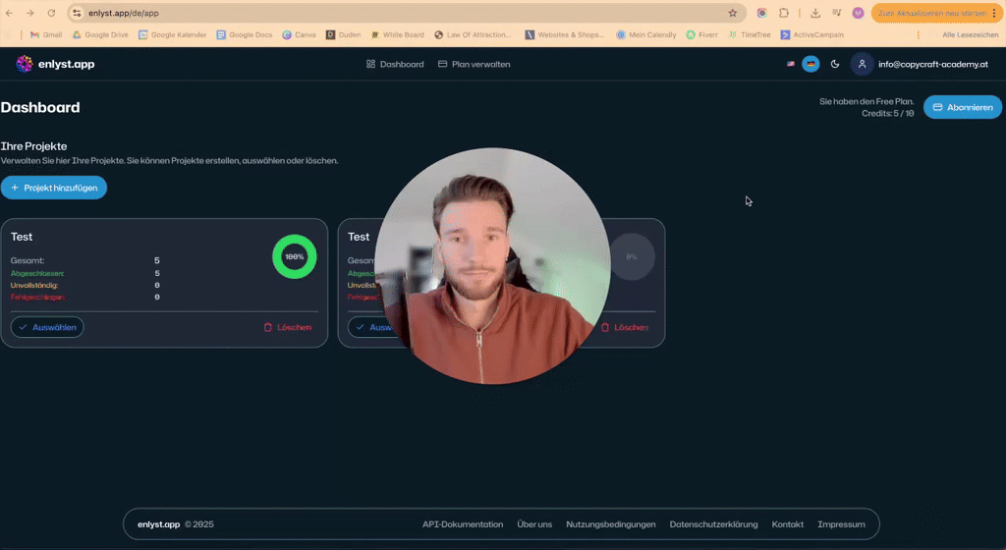Open the Mein Calendly bookmark
Screen dimensions: 1006x550
pos(646,34)
